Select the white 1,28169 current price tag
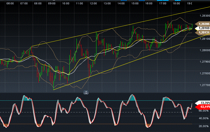Viewport: 210px width, 132px height. point(202,28)
